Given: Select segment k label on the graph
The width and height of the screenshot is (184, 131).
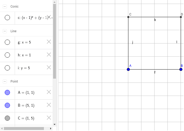Looking at the screenshot, I should [155, 20].
